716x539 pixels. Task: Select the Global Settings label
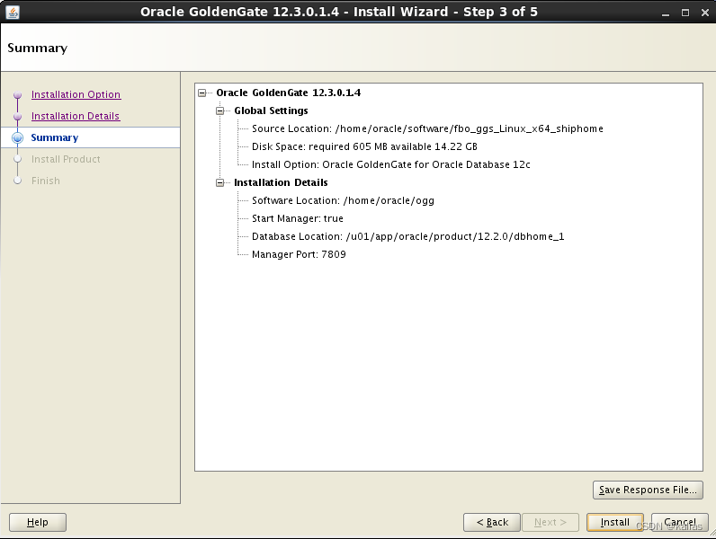(271, 110)
